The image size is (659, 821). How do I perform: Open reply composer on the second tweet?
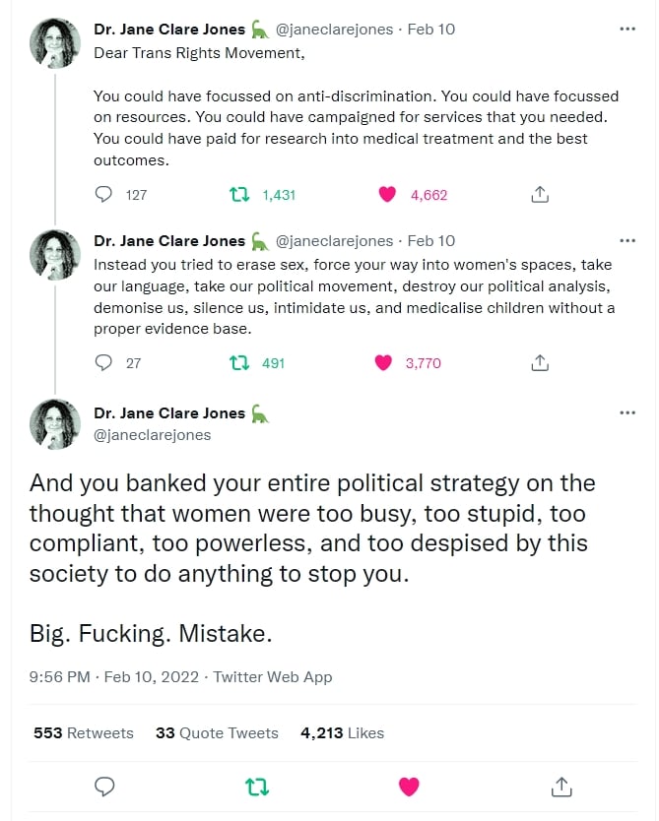(103, 362)
